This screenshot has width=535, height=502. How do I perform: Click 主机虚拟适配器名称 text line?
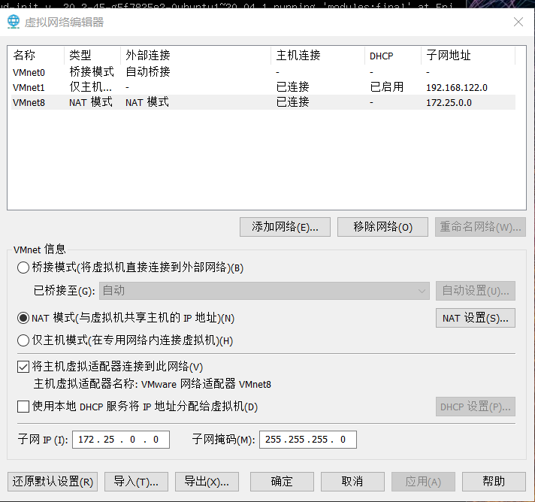click(x=153, y=384)
